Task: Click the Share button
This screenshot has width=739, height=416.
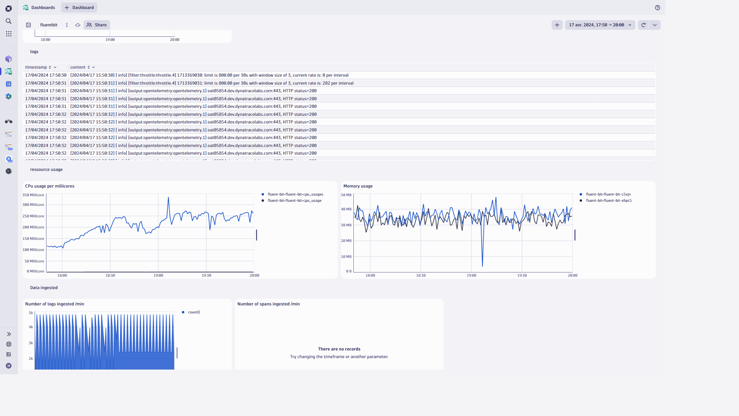Action: pos(97,25)
